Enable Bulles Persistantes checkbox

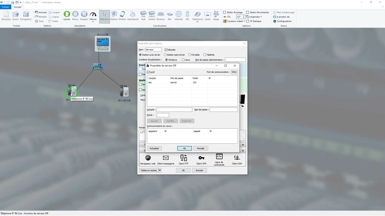click(248, 12)
